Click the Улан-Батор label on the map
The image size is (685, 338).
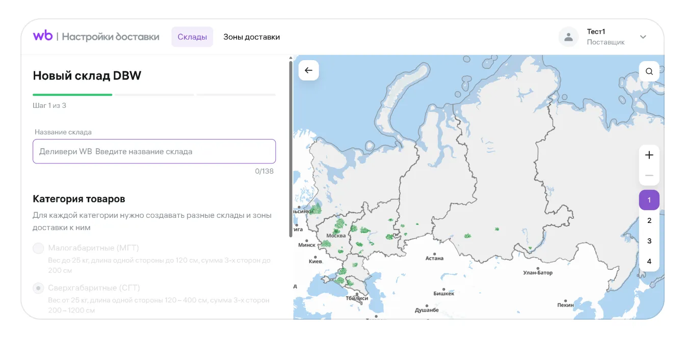point(538,273)
